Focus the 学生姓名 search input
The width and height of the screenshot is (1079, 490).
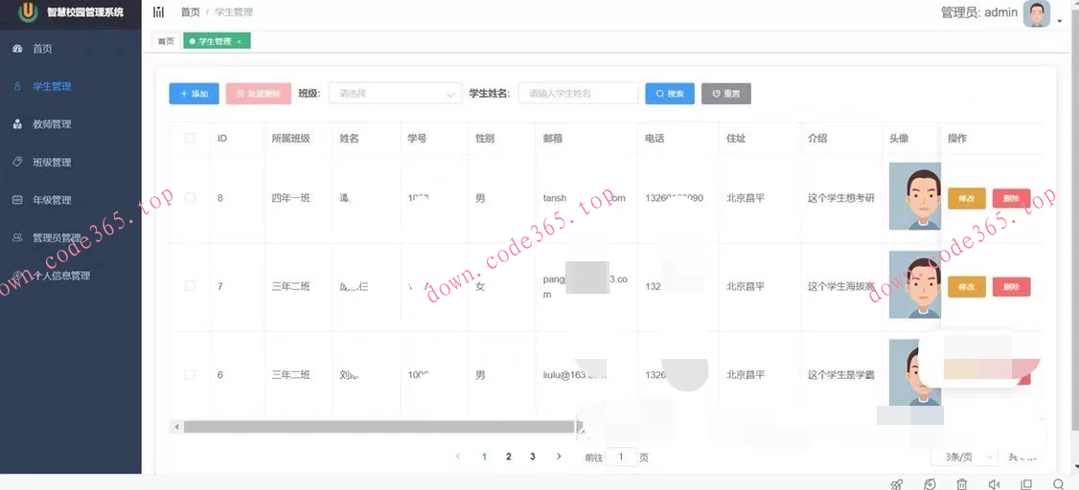coord(578,94)
